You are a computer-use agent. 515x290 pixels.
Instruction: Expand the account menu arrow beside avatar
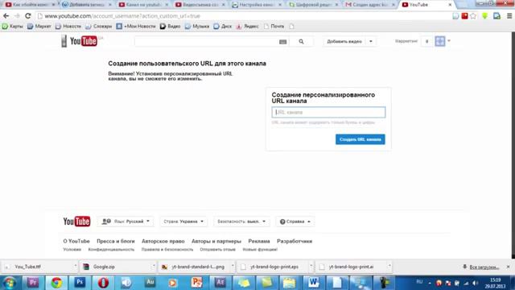tap(449, 41)
